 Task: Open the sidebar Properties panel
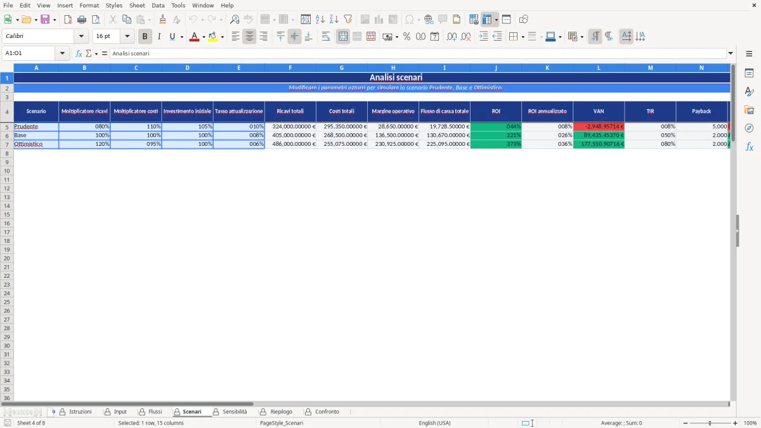pyautogui.click(x=749, y=74)
